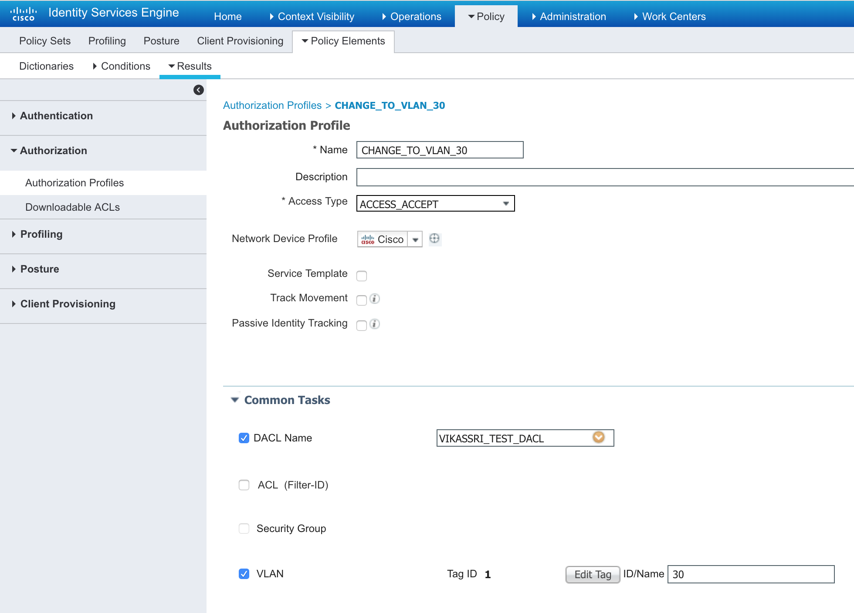Click the Network Device Profile target icon
Screen dimensions: 854x613
point(434,239)
